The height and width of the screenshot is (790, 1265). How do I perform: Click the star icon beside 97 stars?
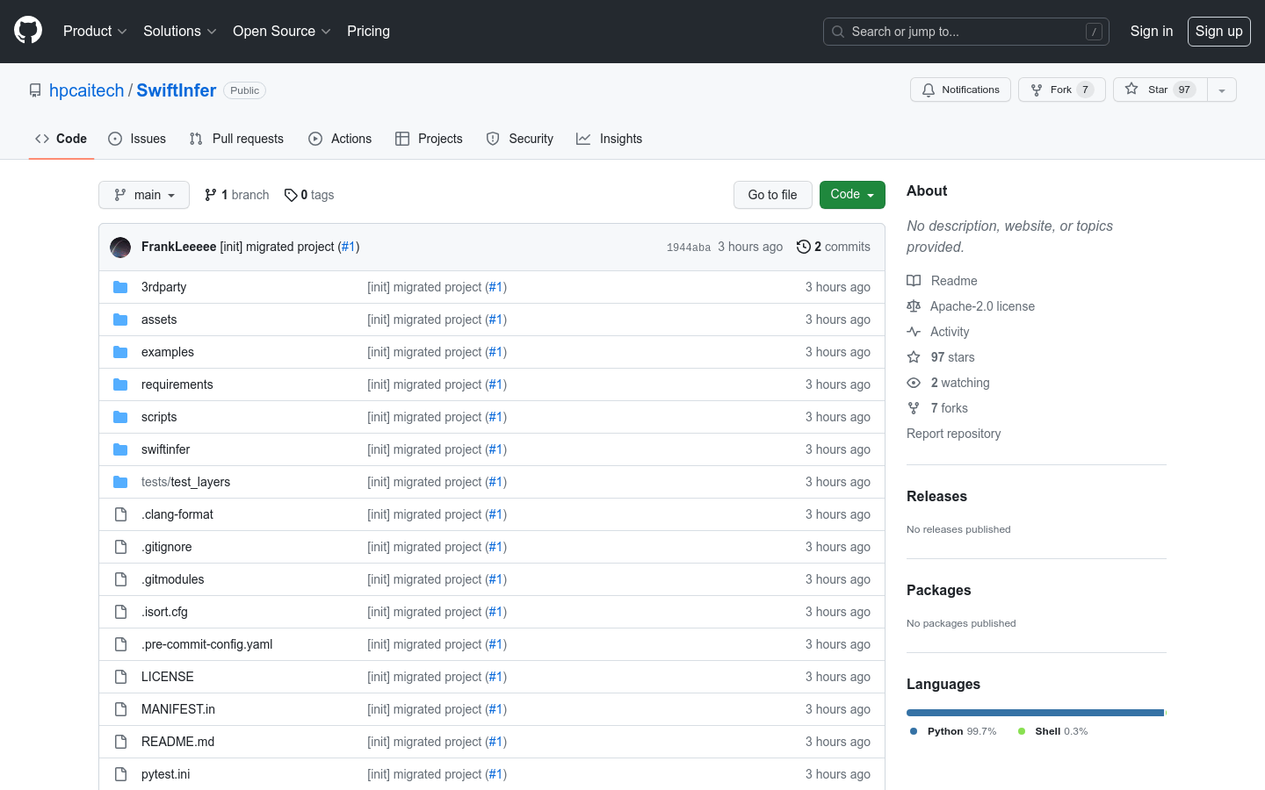click(x=914, y=357)
